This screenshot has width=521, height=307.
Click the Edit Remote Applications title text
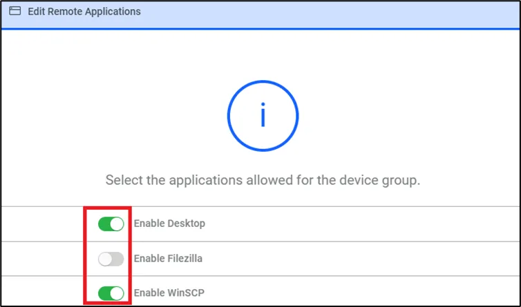click(x=84, y=12)
